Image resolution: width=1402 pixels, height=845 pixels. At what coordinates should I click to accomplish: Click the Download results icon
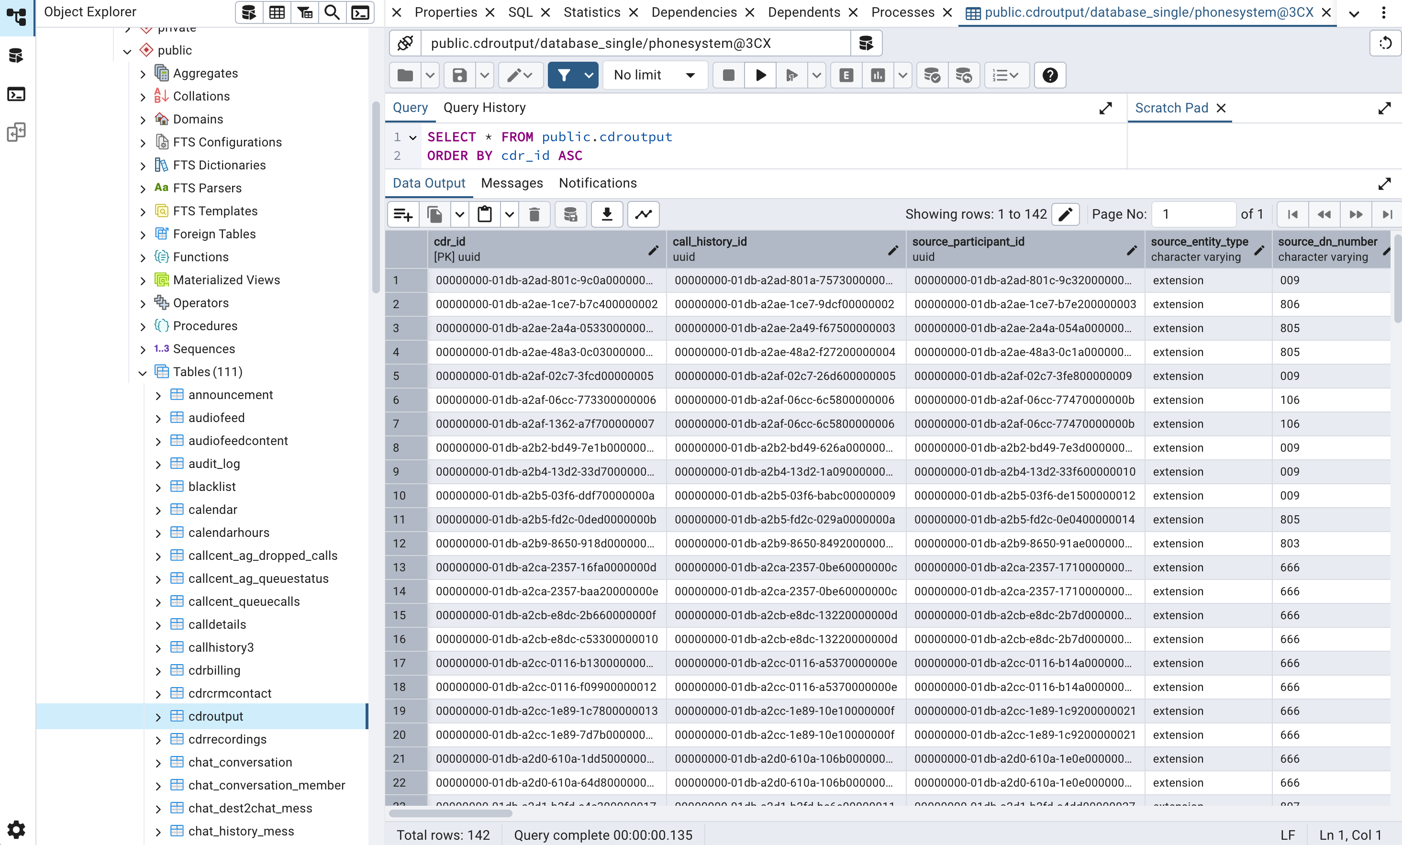pos(607,214)
